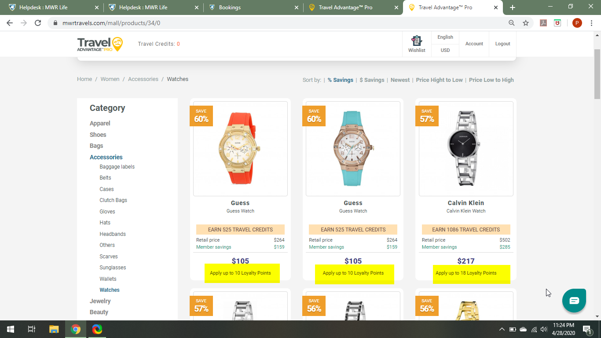Image resolution: width=601 pixels, height=338 pixels.
Task: Switch to the fourth tab Travel Advantage Pro
Action: [353, 7]
